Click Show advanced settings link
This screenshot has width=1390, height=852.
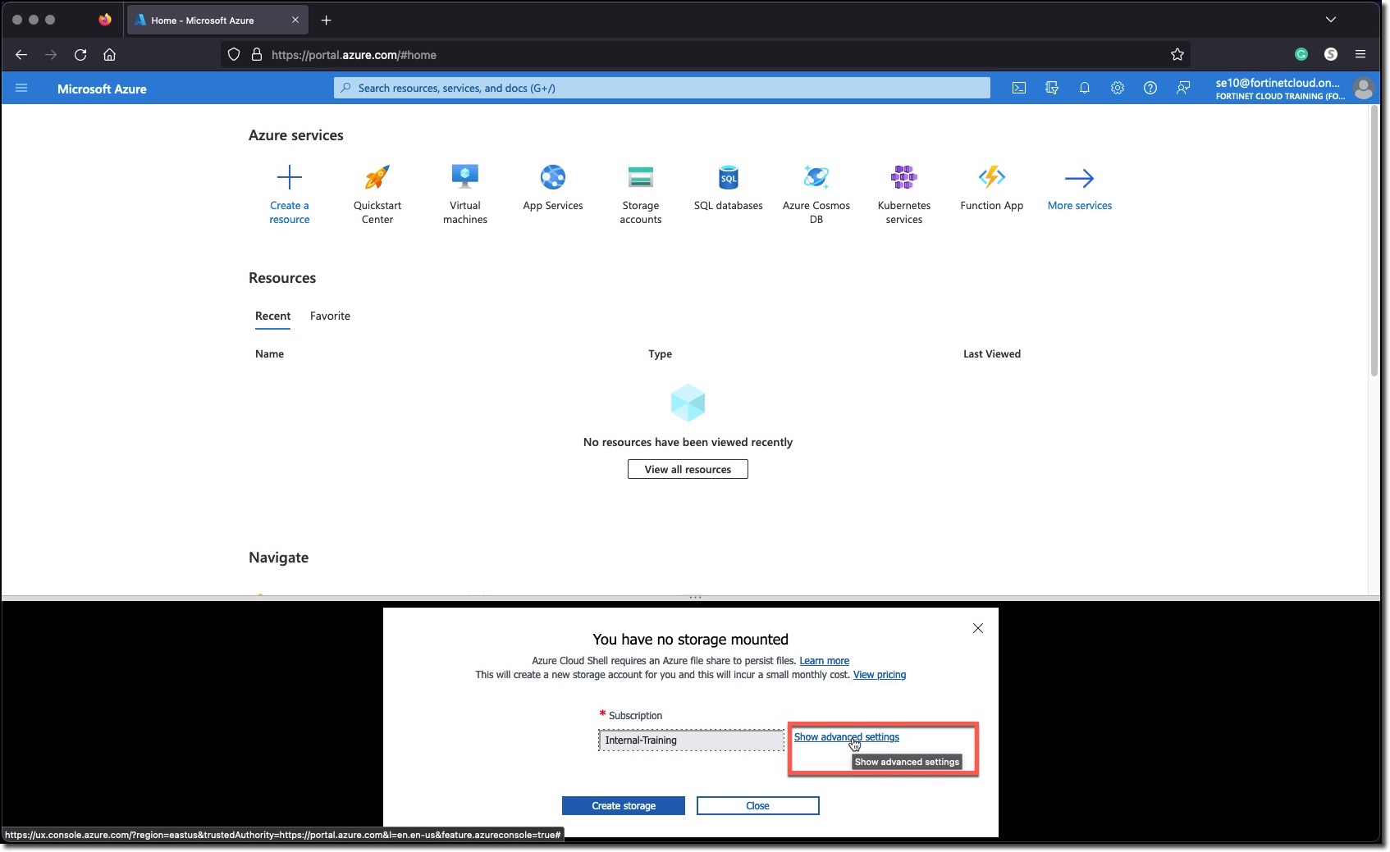point(846,737)
